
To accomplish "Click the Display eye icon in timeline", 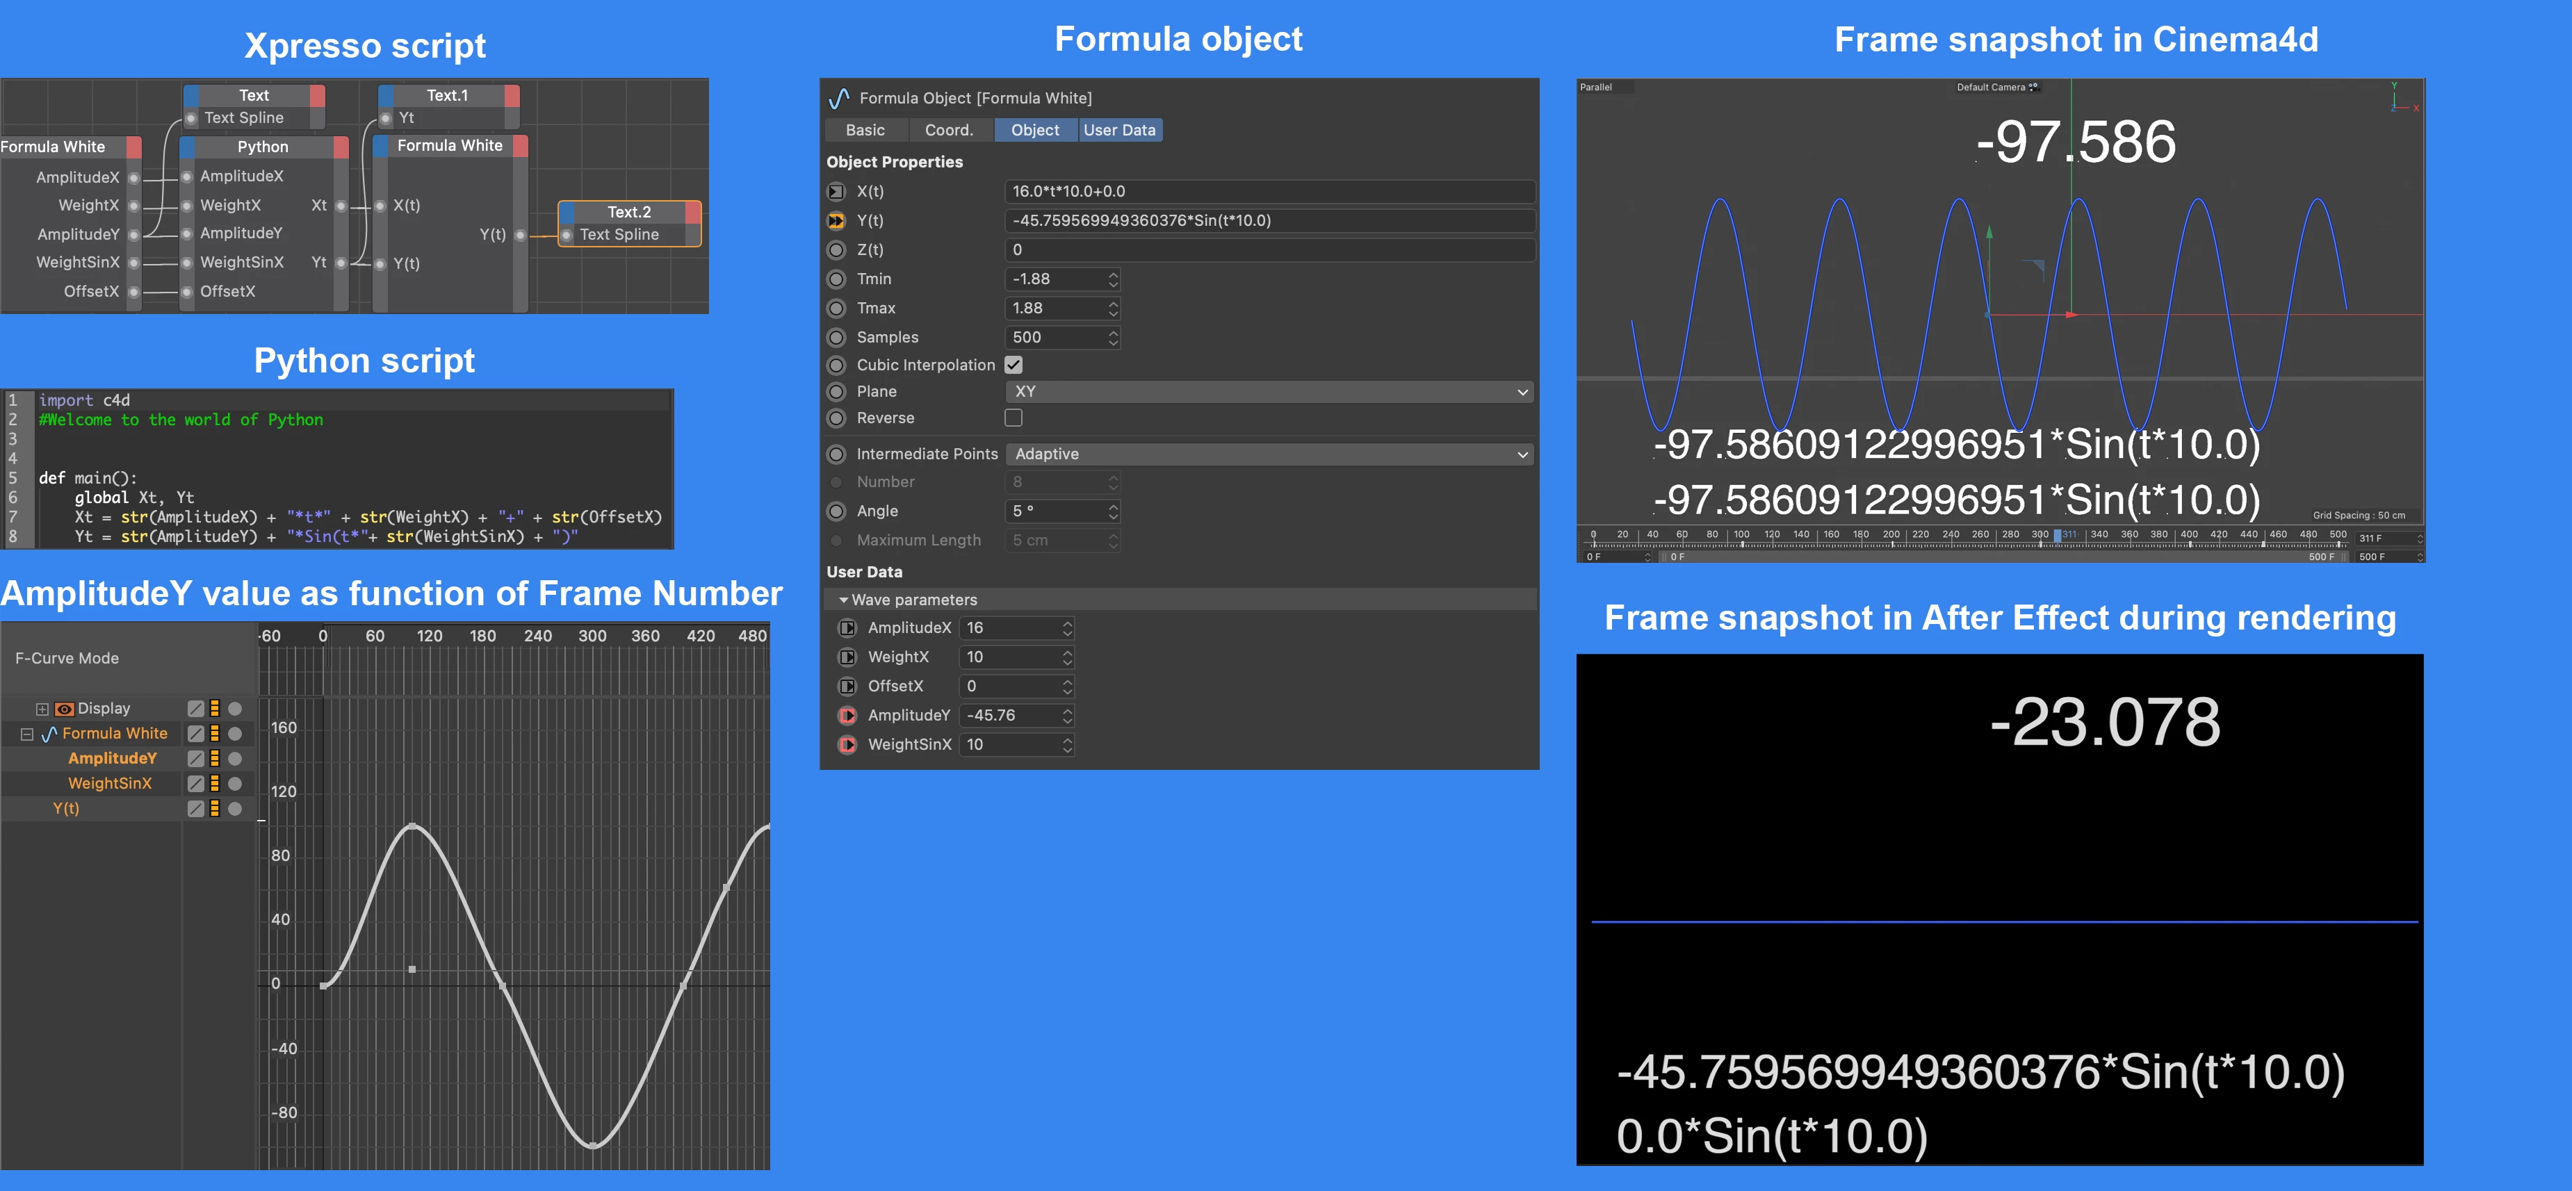I will point(65,709).
